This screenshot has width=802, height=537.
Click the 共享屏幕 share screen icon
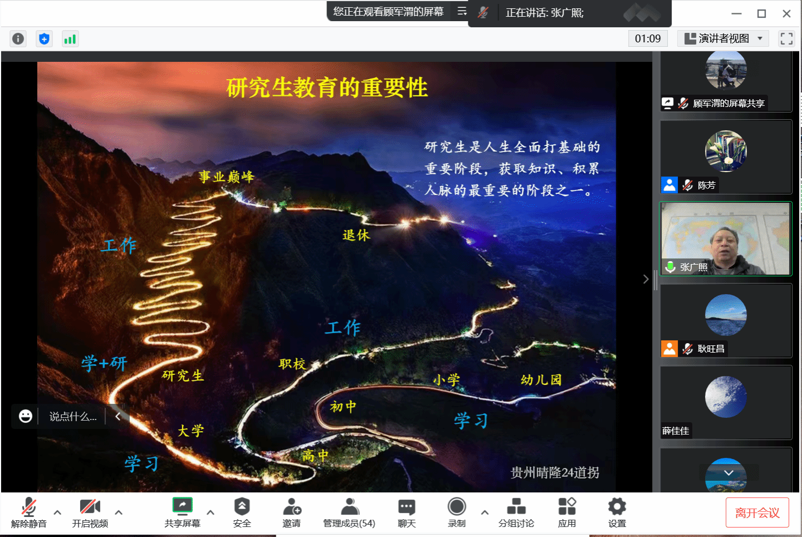[182, 506]
